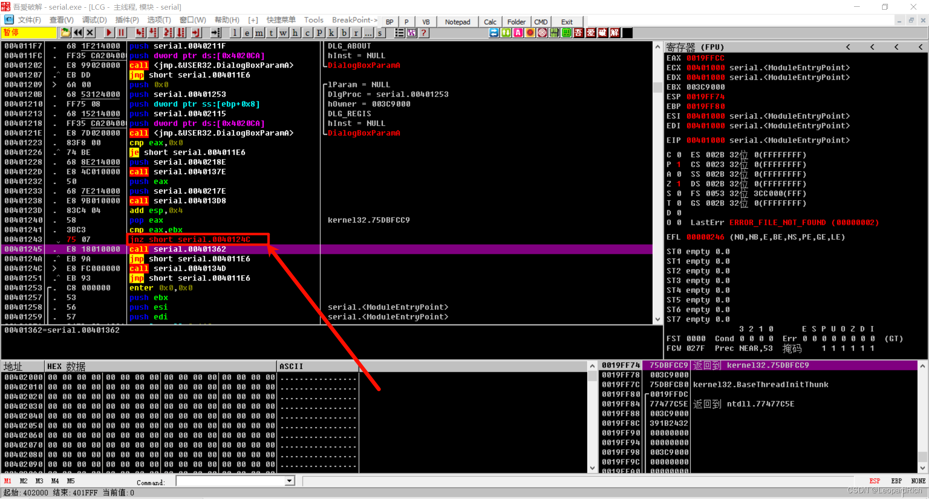
Task: Expand the Command input dropdown
Action: 289,481
